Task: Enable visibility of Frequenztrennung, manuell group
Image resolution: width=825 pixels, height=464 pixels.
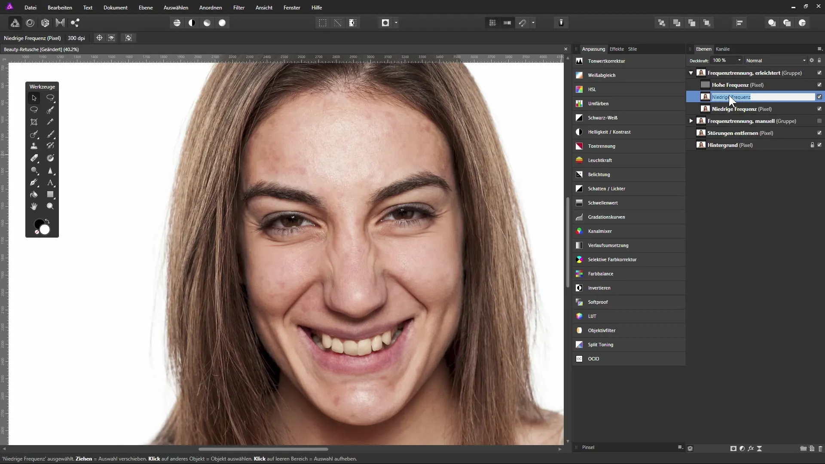Action: 819,121
